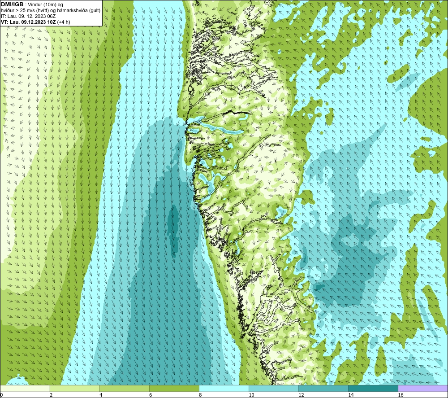Viewport: 448px width, 398px height.
Task: Click the 'hviður > 25 m/s (hvítt)' description line
Action: point(51,11)
